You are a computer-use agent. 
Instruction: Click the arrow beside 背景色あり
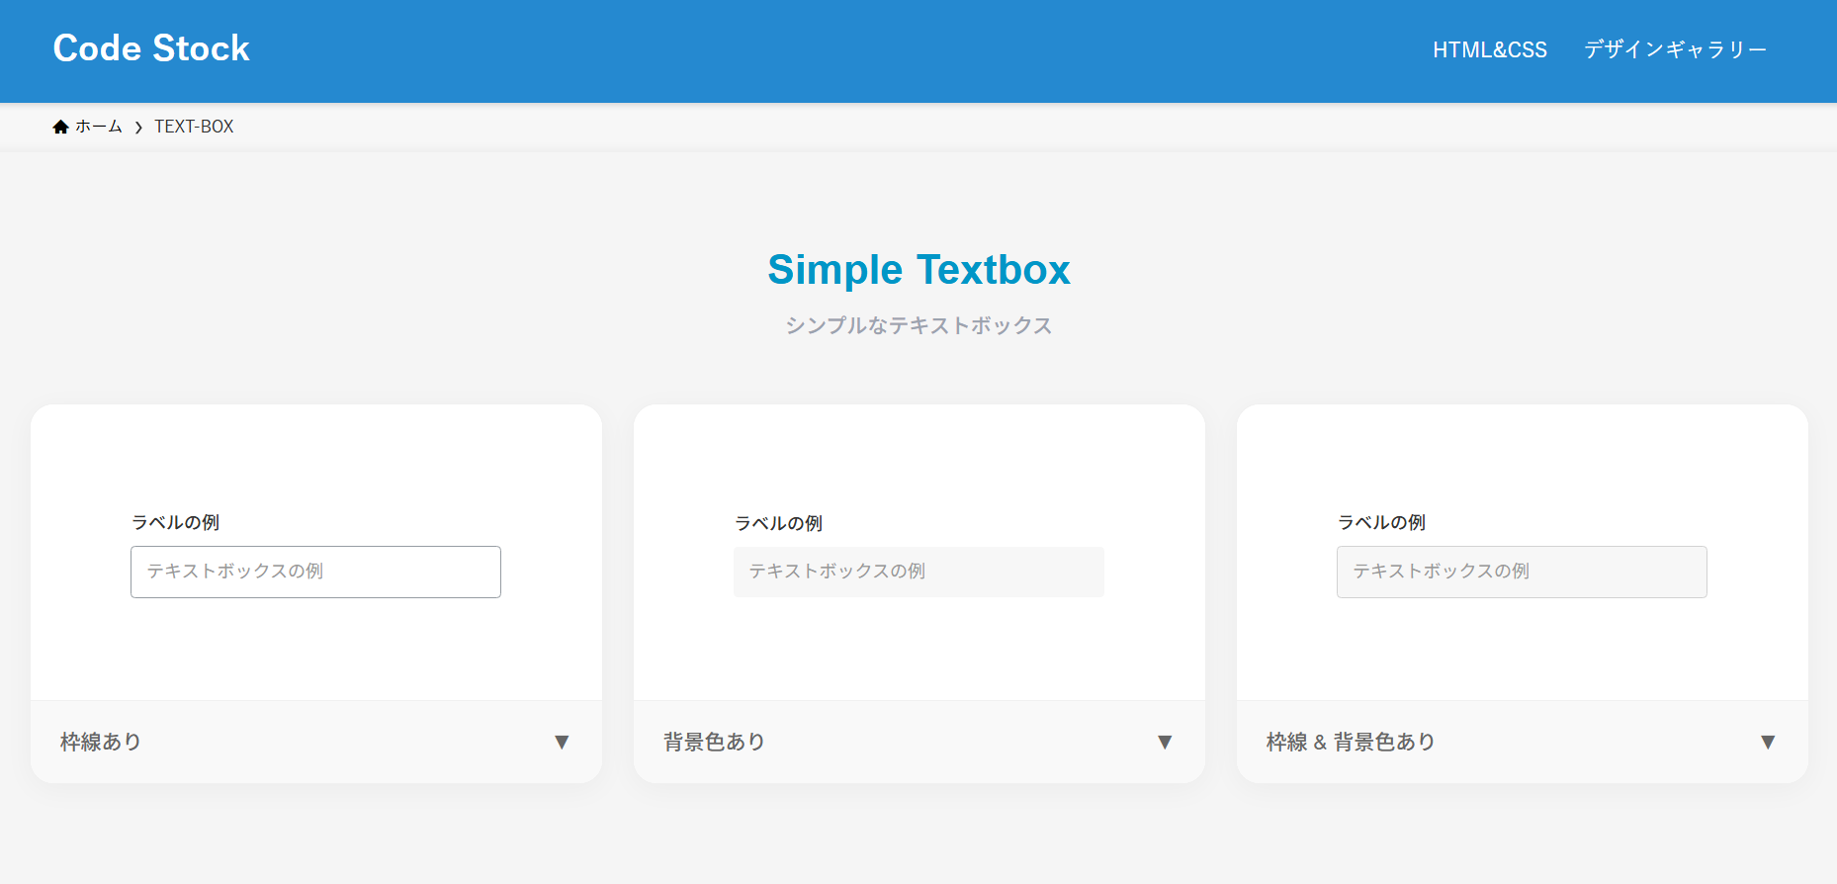point(1165,743)
